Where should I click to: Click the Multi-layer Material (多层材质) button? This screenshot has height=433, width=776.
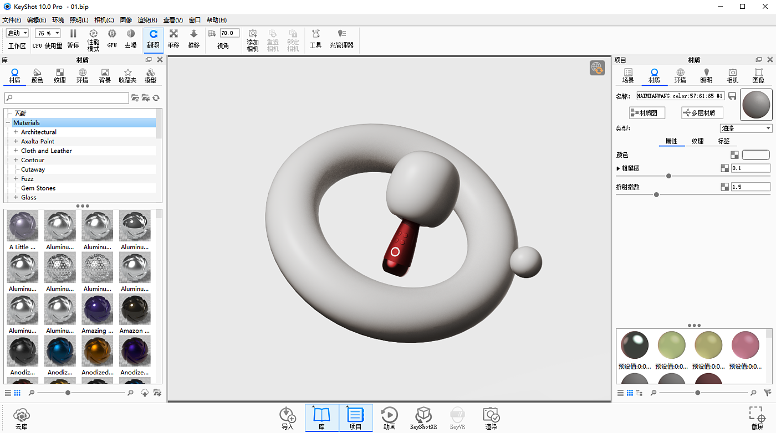point(702,113)
